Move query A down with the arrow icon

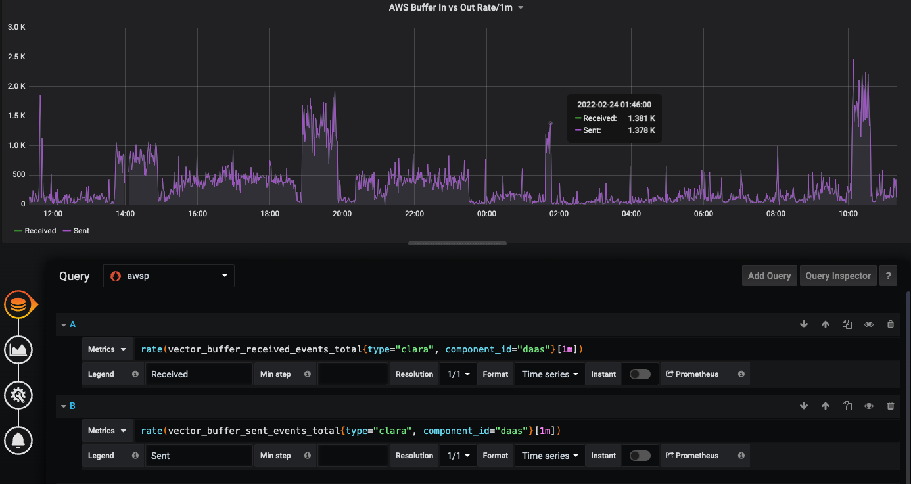tap(803, 324)
